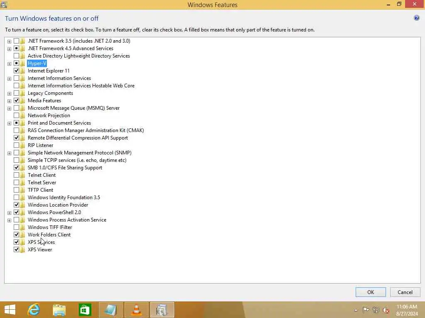Select 'RAS Connection Manager Administration Kit (CMAK)'
Screen dimensions: 425x318
point(85,130)
